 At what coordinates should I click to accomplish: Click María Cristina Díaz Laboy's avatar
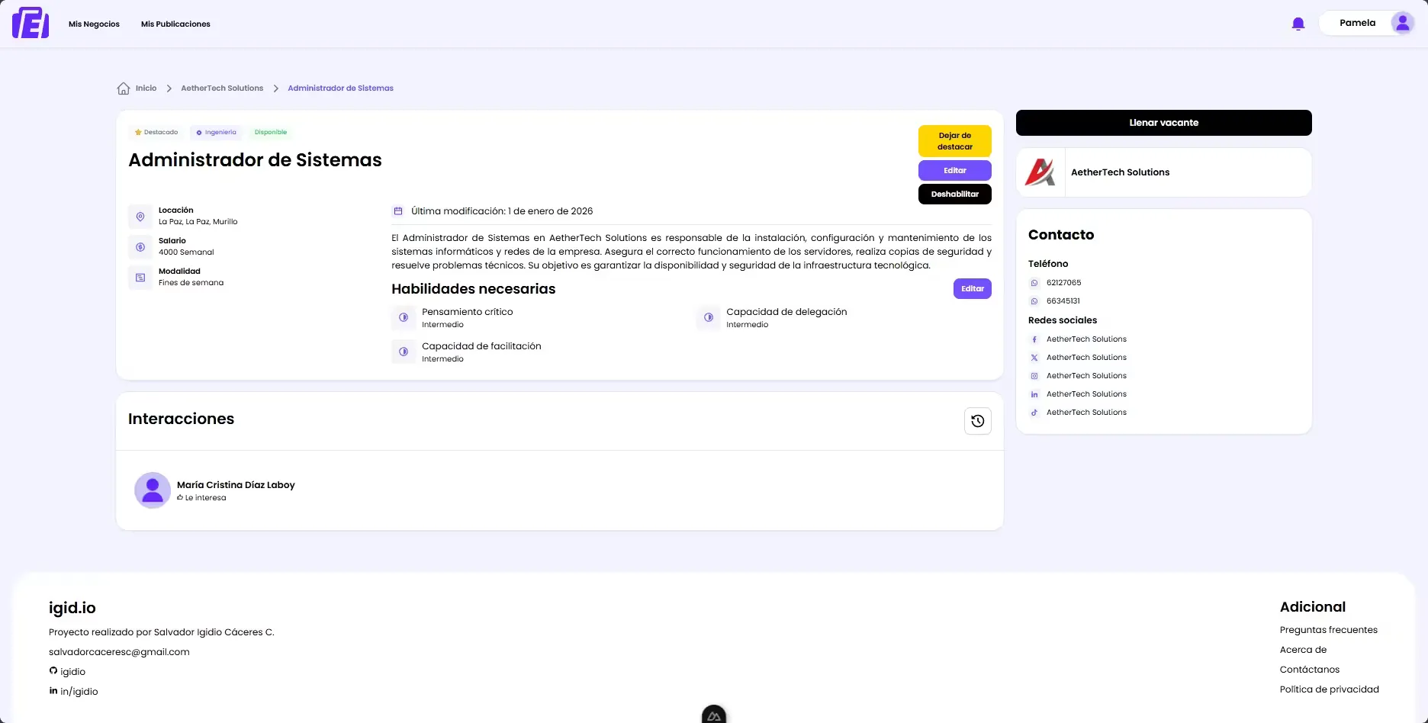(x=152, y=490)
